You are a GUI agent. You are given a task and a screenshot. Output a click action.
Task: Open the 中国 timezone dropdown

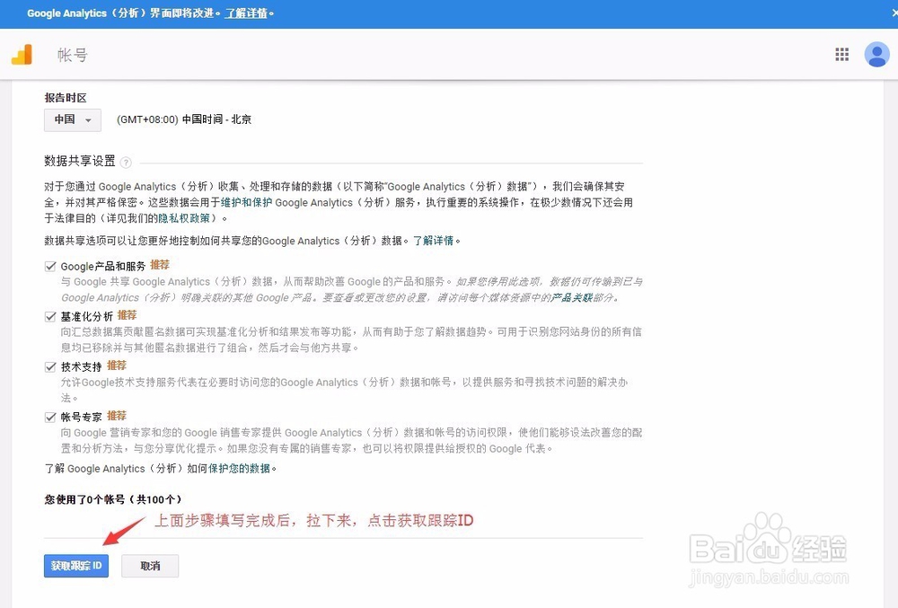coord(72,119)
